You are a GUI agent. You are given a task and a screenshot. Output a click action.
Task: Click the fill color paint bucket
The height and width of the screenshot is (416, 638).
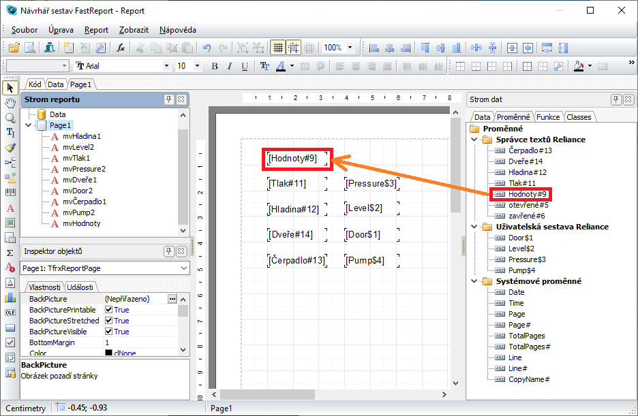pyautogui.click(x=579, y=66)
